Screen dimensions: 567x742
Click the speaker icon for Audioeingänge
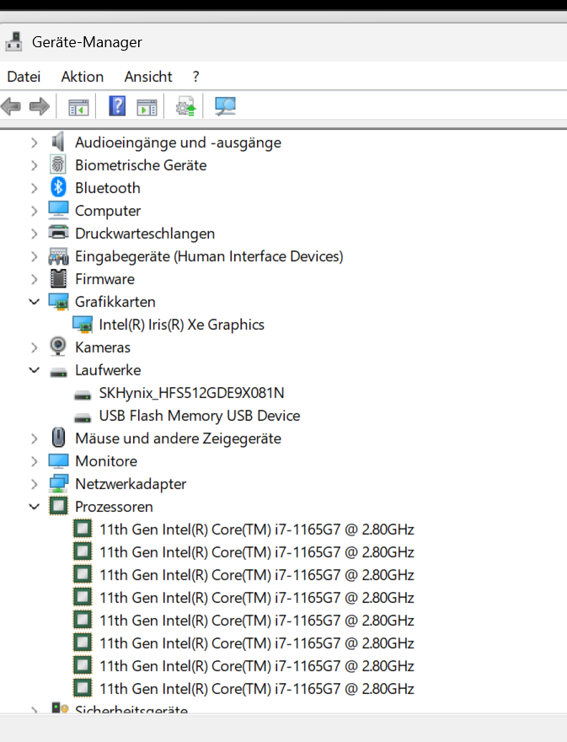[58, 142]
